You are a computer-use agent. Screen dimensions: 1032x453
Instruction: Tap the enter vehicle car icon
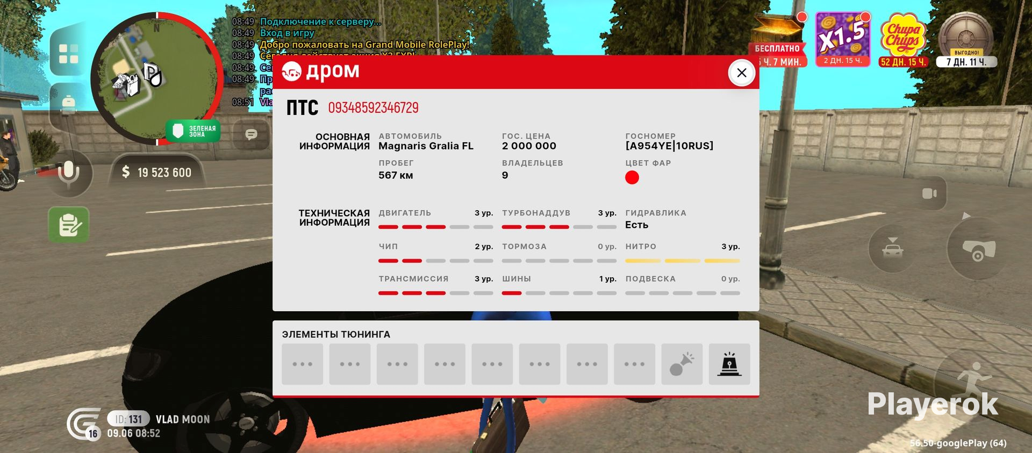pos(892,248)
